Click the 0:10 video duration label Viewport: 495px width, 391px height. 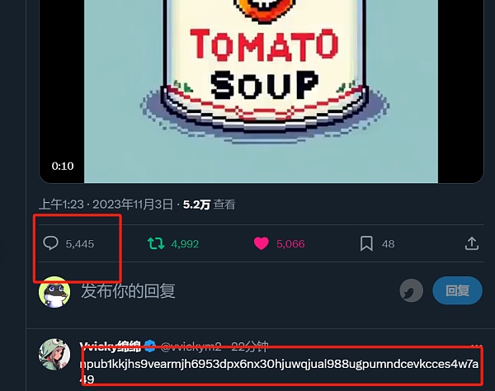click(x=63, y=166)
